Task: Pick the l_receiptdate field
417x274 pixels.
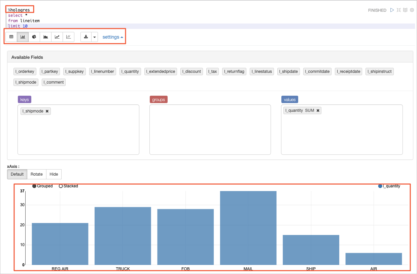Action: click(349, 72)
